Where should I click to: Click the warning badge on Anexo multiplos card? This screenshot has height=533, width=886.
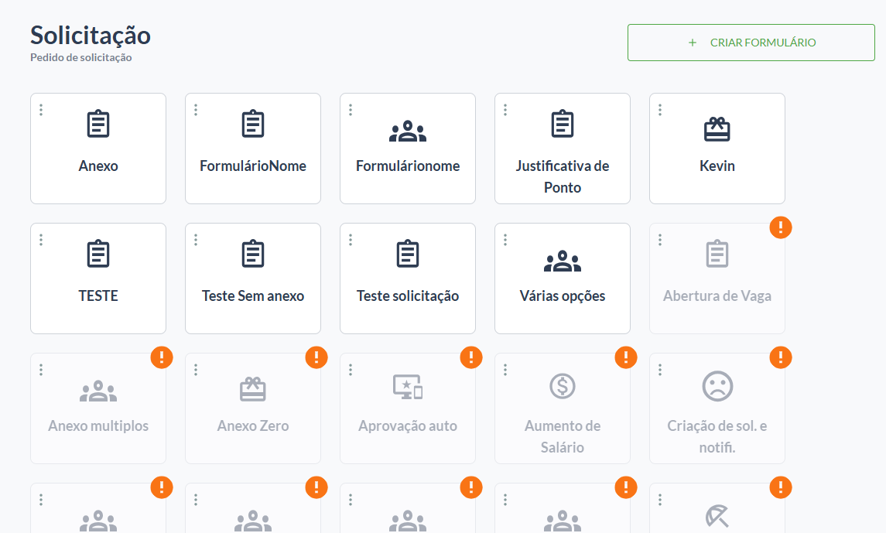(x=162, y=357)
